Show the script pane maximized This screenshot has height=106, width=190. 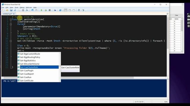tap(74, 10)
